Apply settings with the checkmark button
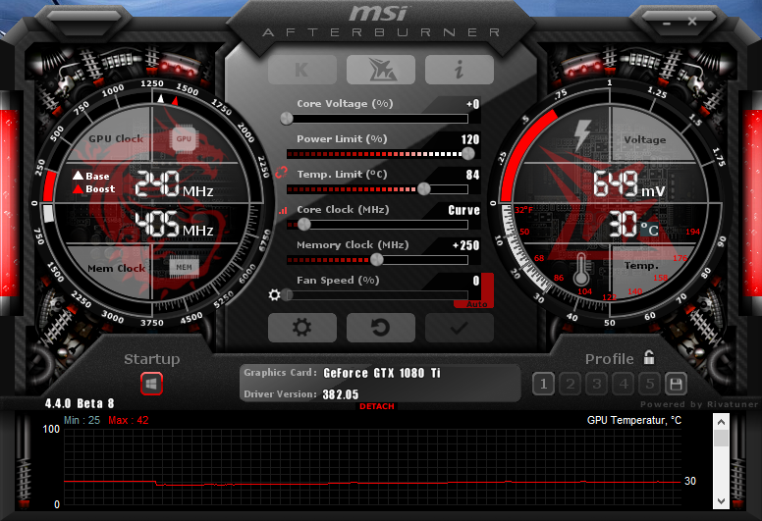The height and width of the screenshot is (521, 762). pos(460,328)
